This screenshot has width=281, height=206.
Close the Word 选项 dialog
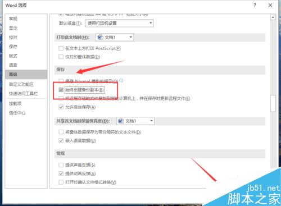(x=270, y=5)
